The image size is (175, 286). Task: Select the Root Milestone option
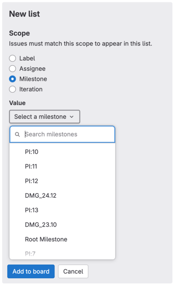click(62, 239)
